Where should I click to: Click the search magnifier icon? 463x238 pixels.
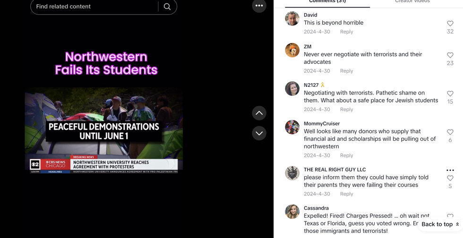click(x=167, y=7)
